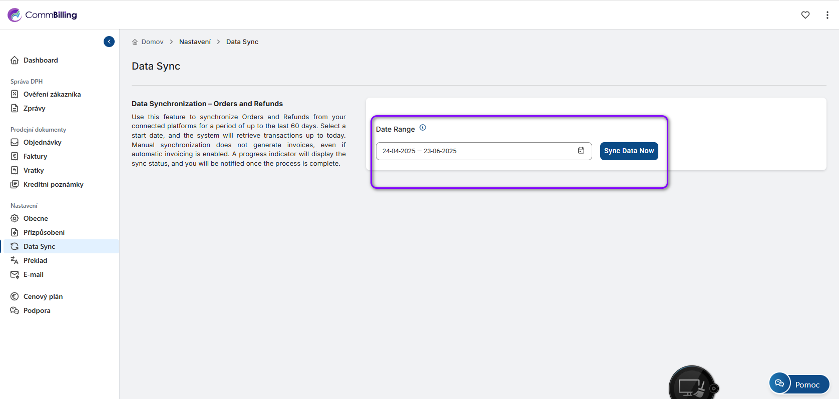This screenshot has width=839, height=399.
Task: Open Kreditní poznámky section
Action: (x=53, y=184)
